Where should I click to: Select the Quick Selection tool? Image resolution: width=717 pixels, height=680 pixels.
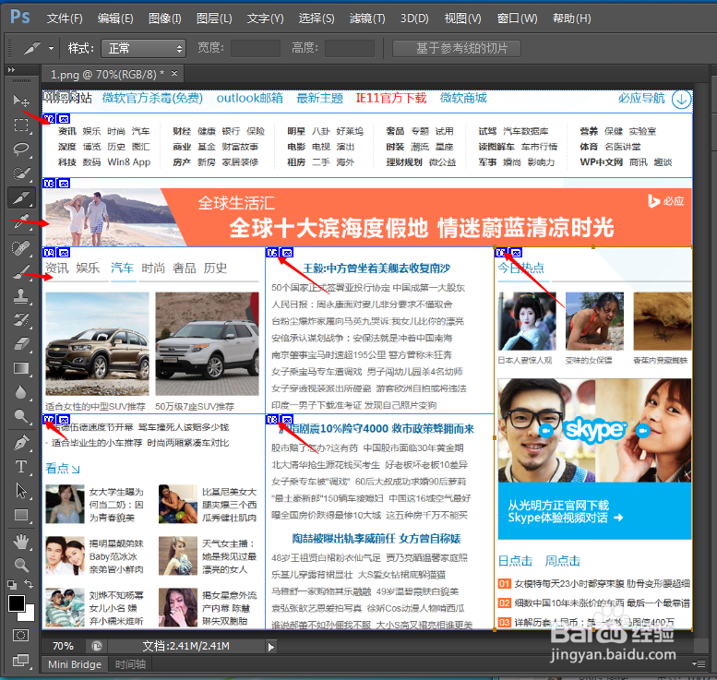tap(21, 173)
